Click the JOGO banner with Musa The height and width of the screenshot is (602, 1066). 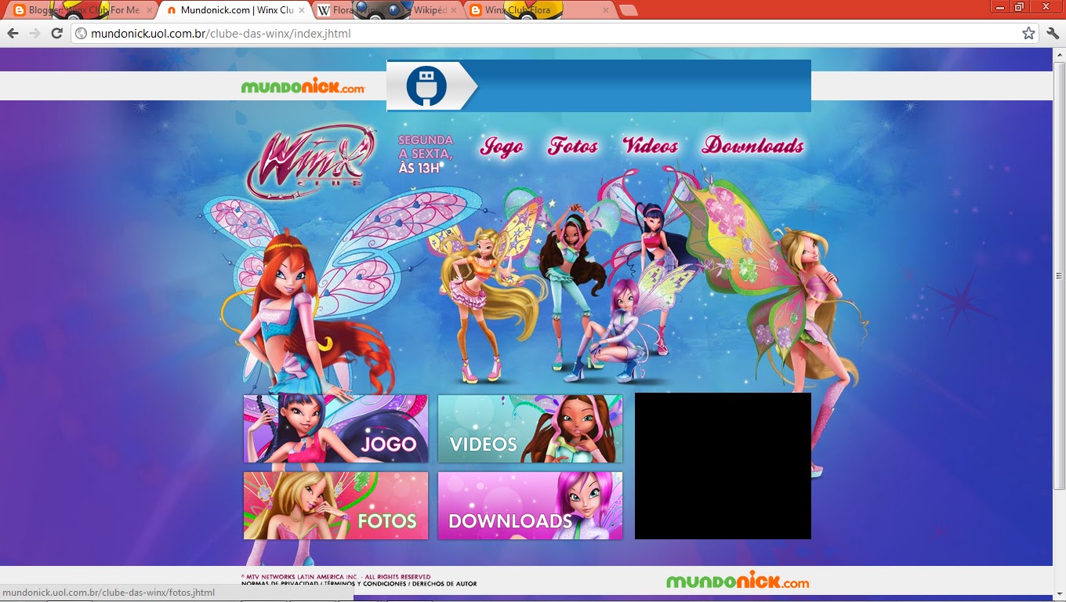pos(335,429)
